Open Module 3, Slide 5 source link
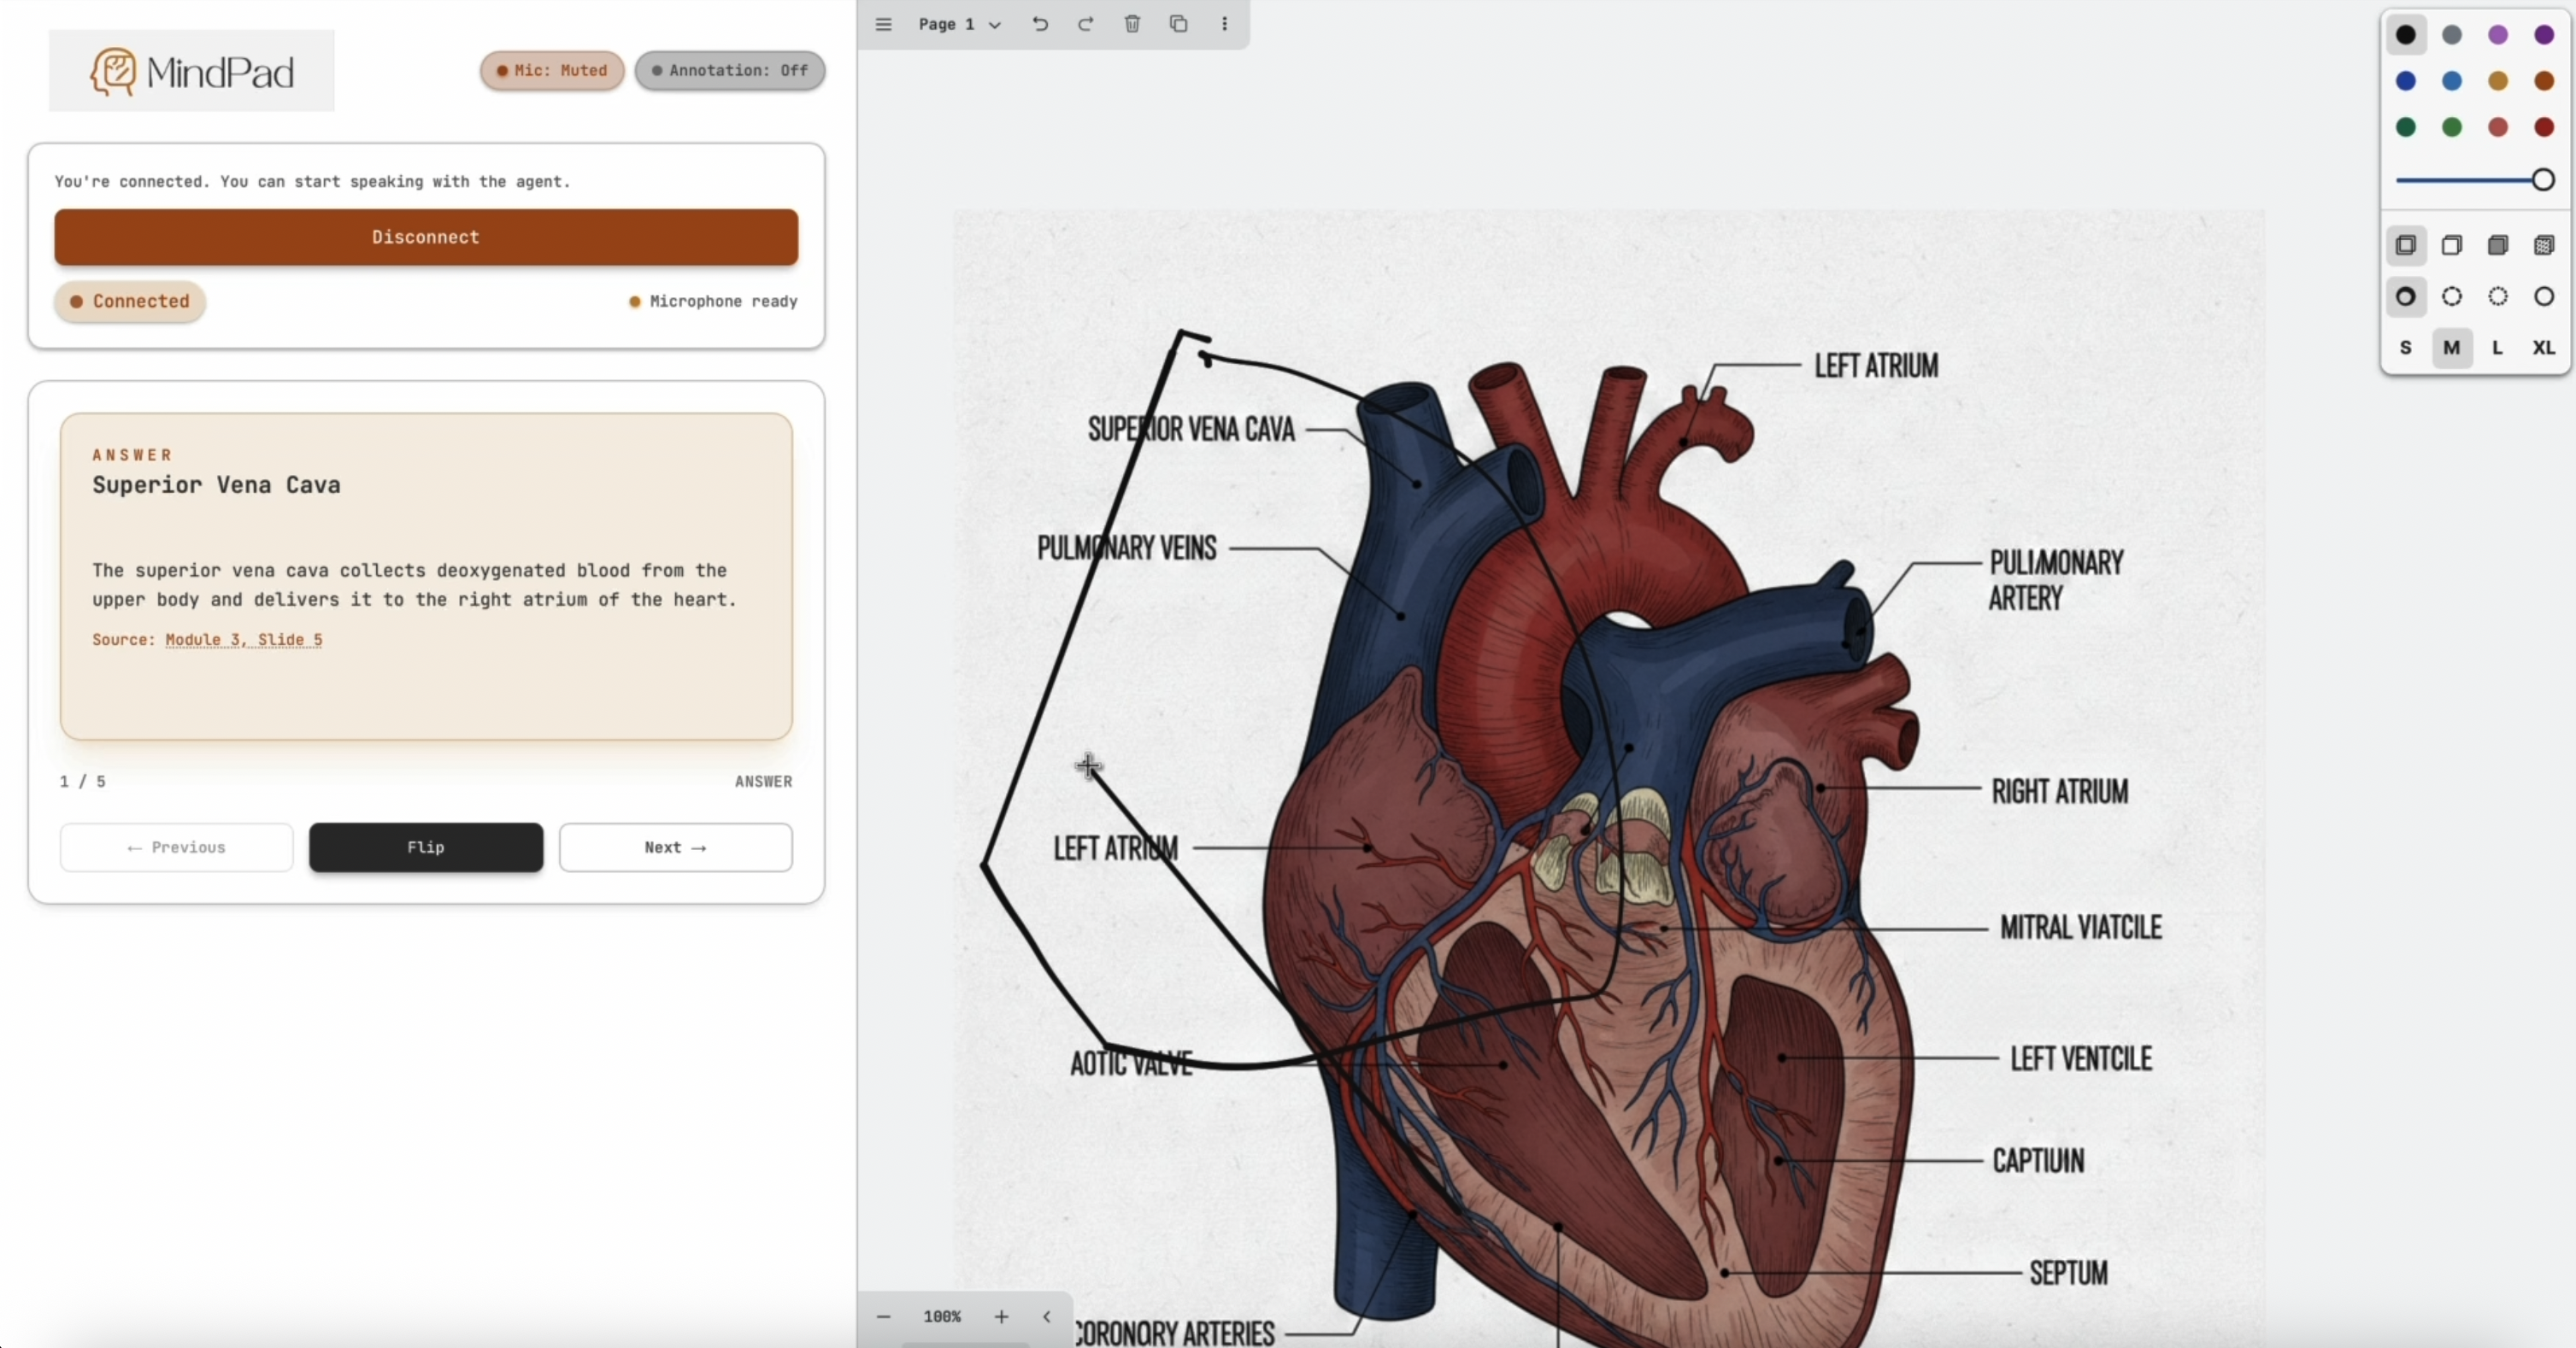 (x=243, y=640)
